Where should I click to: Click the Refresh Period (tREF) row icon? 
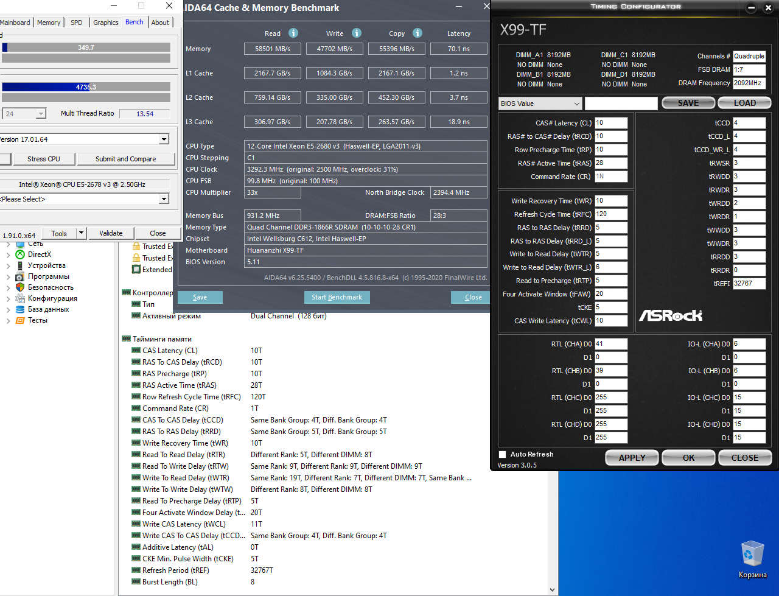tap(136, 570)
